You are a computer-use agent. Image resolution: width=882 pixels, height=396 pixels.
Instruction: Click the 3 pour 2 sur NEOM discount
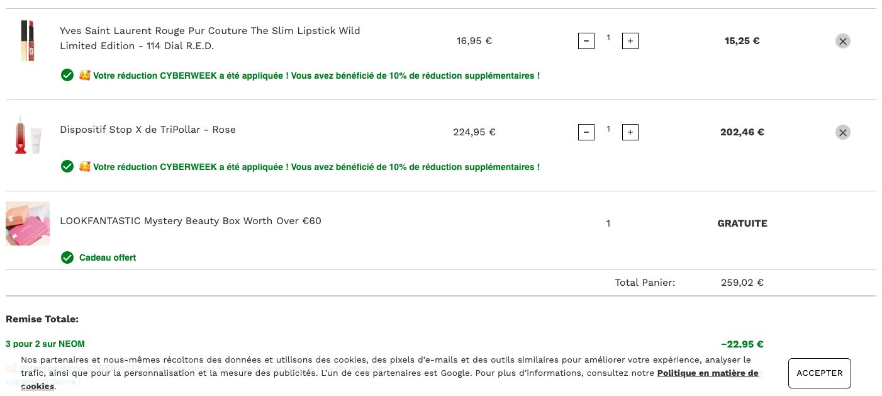45,344
